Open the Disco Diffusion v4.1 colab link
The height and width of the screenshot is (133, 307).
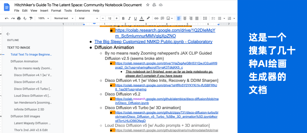pos(166,87)
